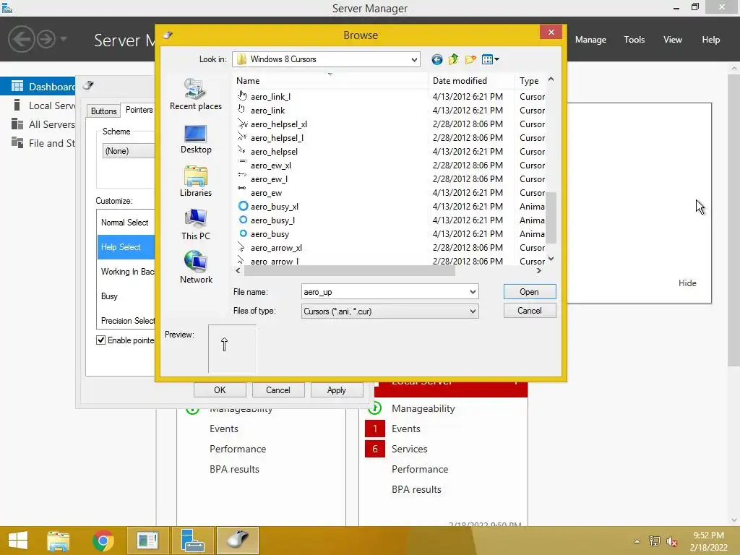The width and height of the screenshot is (740, 555).
Task: Open the Tools menu in Server Manager
Action: (x=634, y=40)
